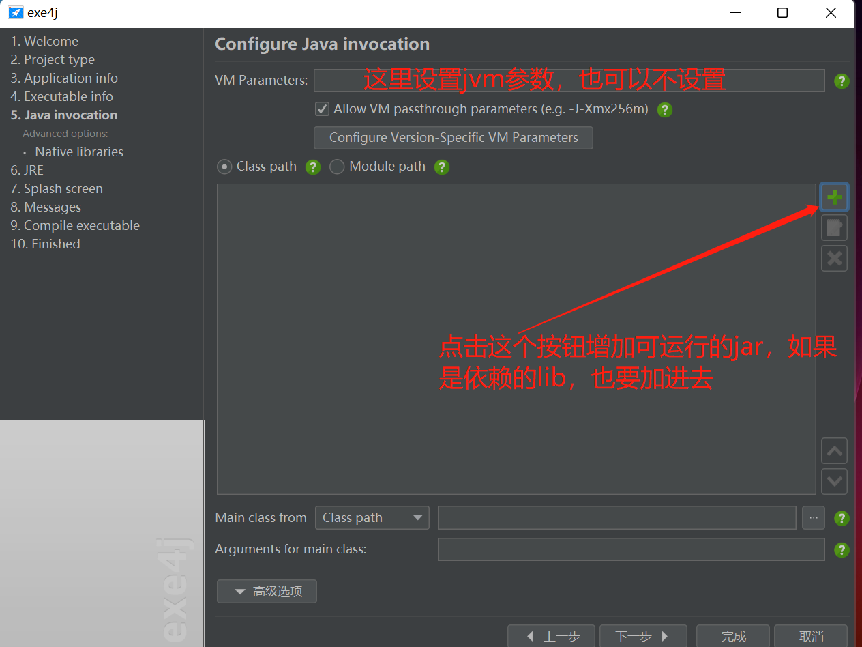Close the exe4j window
The image size is (862, 647).
(831, 12)
